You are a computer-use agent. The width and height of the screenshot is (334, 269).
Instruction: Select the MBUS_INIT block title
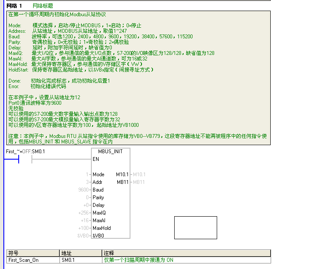110,152
